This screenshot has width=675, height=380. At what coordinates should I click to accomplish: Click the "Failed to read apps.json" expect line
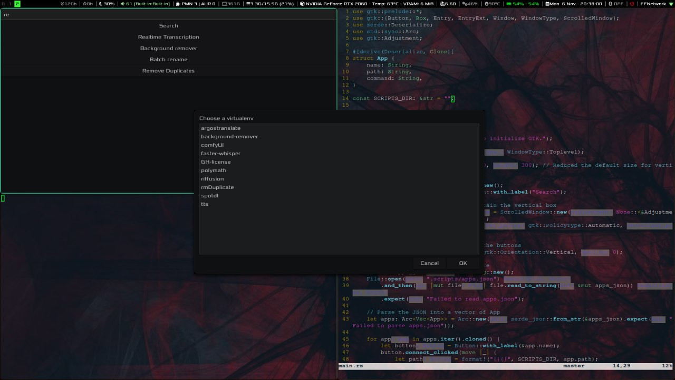(x=452, y=299)
